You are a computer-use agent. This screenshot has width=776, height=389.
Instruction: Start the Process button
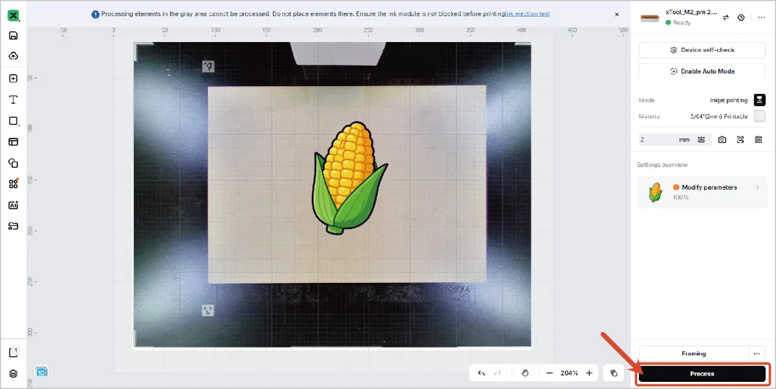click(702, 373)
